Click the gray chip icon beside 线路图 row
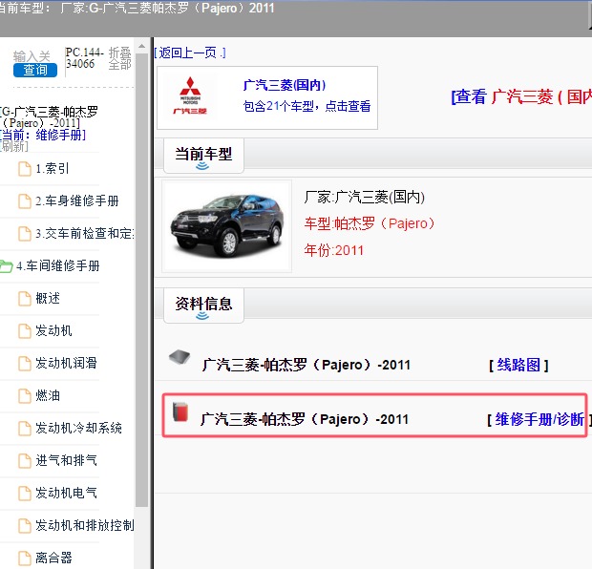 point(180,357)
